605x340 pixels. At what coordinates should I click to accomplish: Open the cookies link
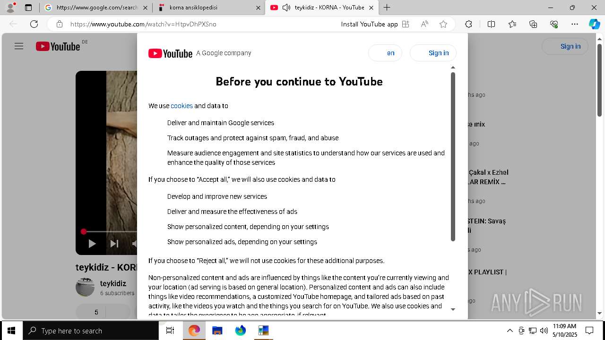[181, 106]
